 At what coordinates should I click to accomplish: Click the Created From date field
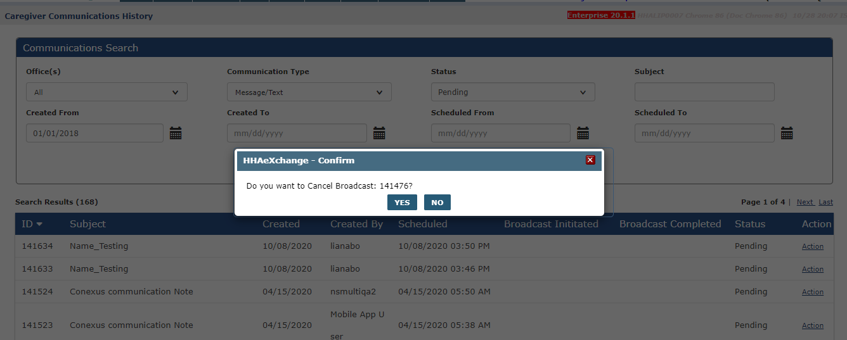[x=94, y=133]
